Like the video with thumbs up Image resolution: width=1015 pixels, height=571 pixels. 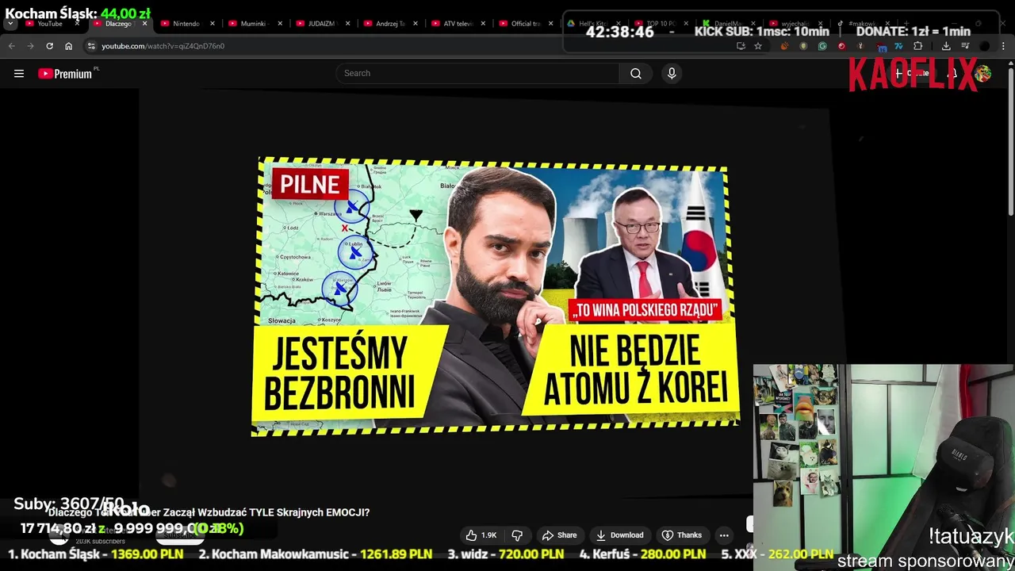(482, 535)
